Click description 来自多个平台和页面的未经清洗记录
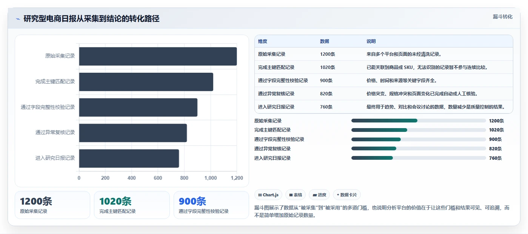The image size is (528, 234). pos(404,54)
